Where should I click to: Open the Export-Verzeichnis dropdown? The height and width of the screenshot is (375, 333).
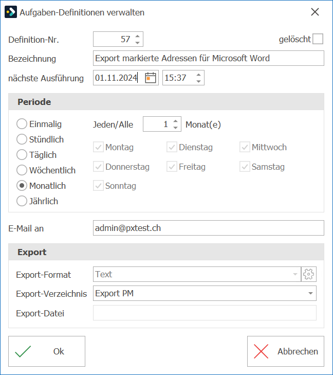tap(310, 293)
